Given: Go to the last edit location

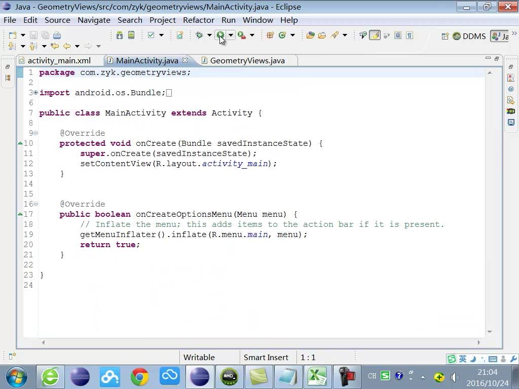Looking at the screenshot, I should point(55,46).
